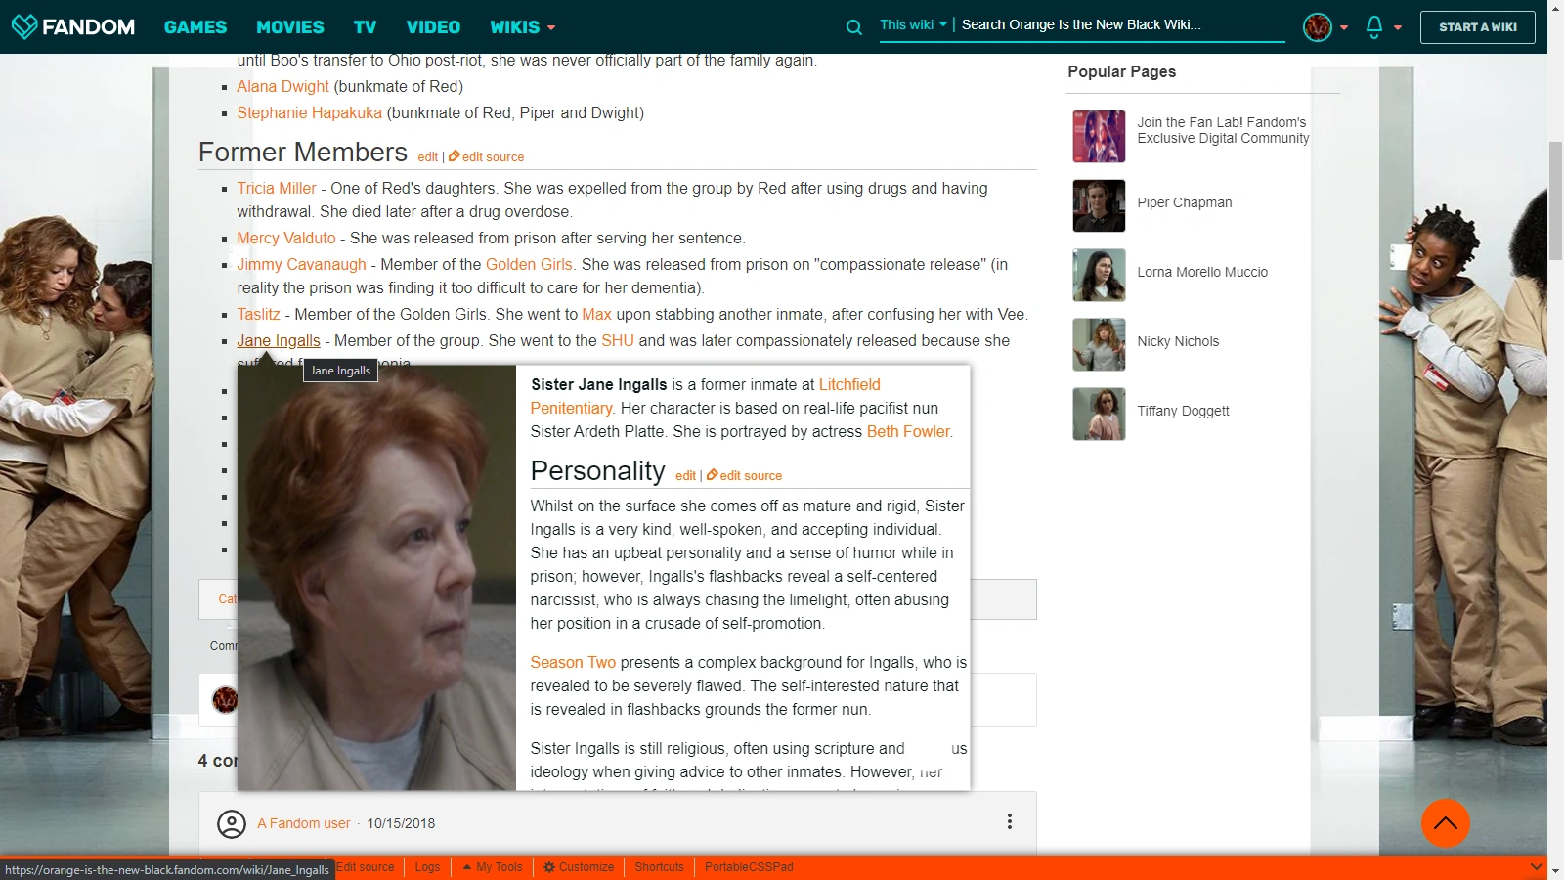1564x880 pixels.
Task: Click Jane Ingalls preview photo
Action: [x=376, y=578]
